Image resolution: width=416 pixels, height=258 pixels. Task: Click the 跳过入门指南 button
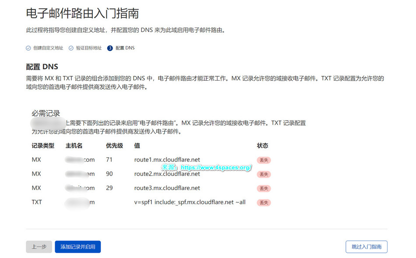click(366, 247)
